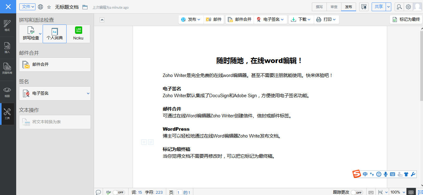The width and height of the screenshot is (423, 195).
Task: Click the Nciku LINE Dict icon
Action: pyautogui.click(x=78, y=34)
